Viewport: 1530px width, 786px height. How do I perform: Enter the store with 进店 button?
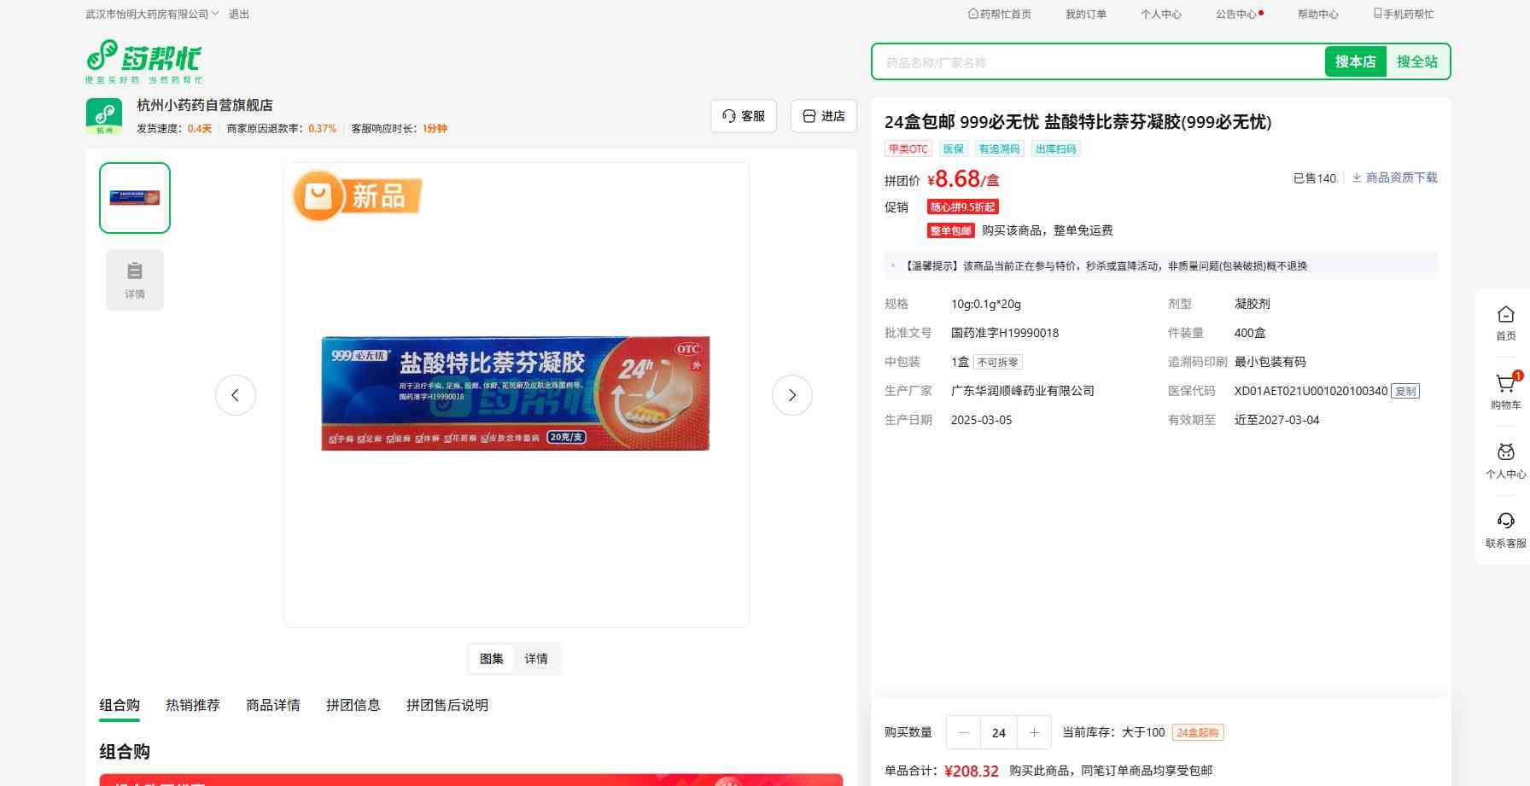pos(823,116)
